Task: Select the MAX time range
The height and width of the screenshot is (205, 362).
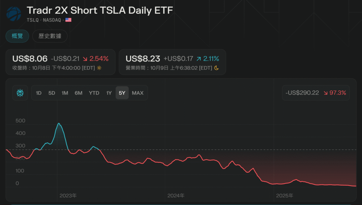Action: [138, 93]
